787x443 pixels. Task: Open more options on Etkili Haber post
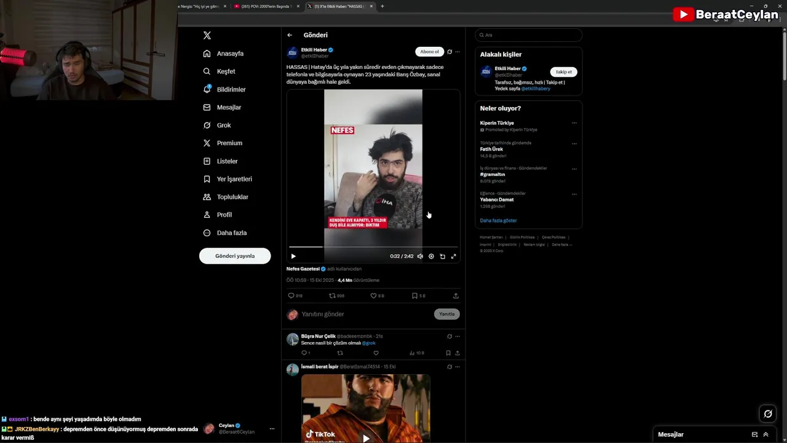tap(457, 52)
